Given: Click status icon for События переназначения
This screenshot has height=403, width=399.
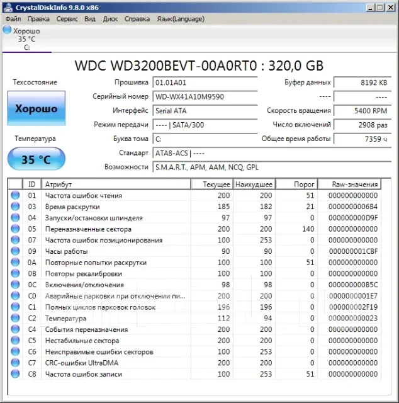Looking at the screenshot, I should (15, 329).
